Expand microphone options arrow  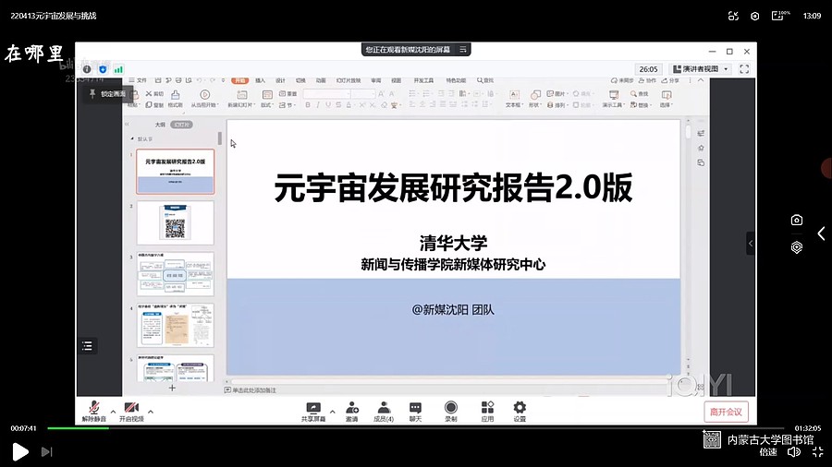click(x=113, y=412)
